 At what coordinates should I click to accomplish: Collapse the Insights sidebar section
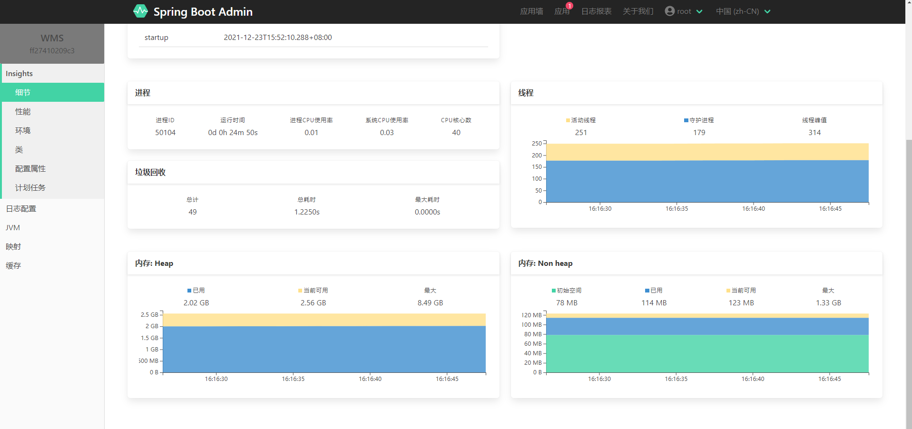pos(19,74)
